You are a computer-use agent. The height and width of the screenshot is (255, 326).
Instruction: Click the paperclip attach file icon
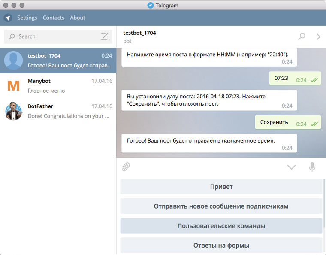click(126, 167)
